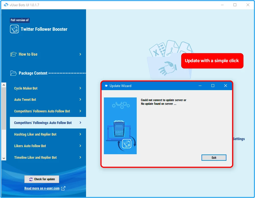This screenshot has height=198, width=255.
Task: Open the Read more on v-user.com link
Action: pos(42,188)
